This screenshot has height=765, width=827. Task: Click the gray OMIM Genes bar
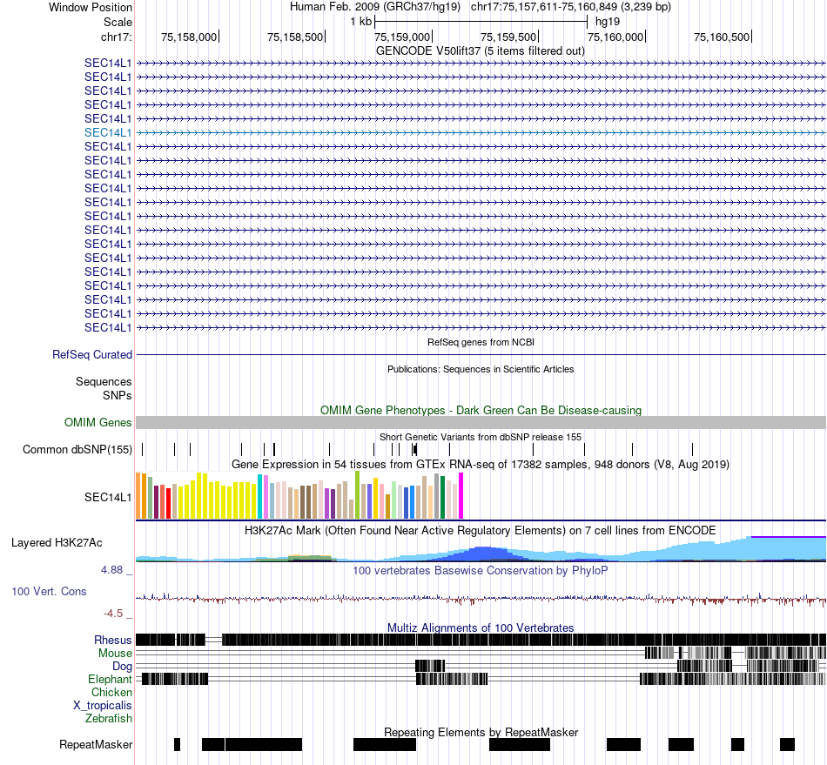[481, 422]
